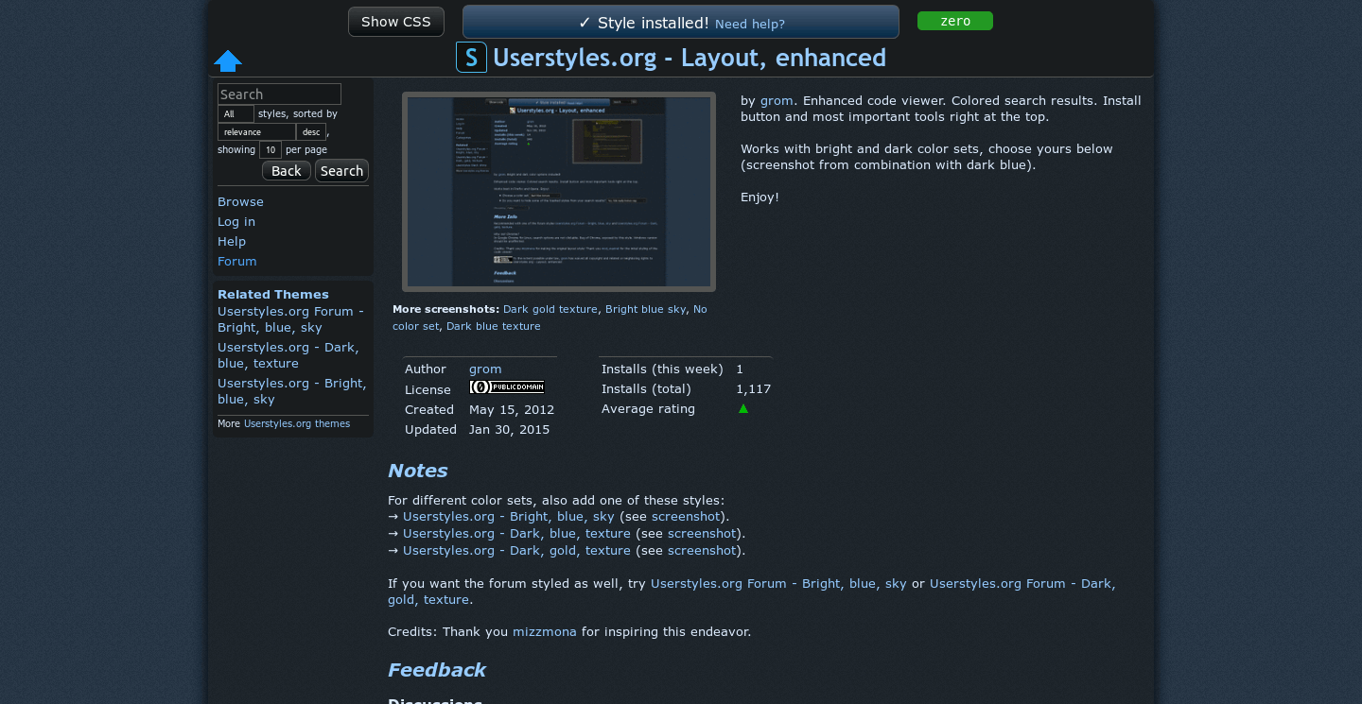Click the Search button

[341, 171]
